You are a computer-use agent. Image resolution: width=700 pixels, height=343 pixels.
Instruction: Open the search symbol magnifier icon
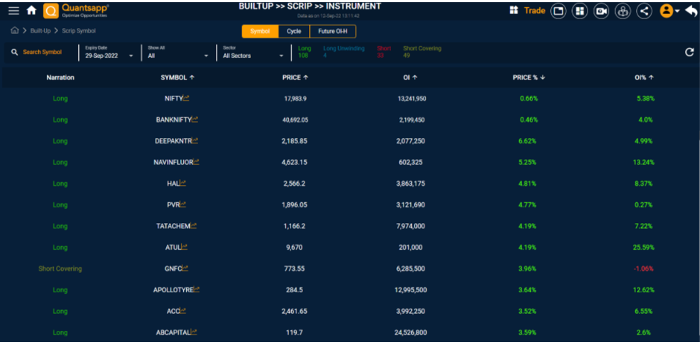coord(15,52)
